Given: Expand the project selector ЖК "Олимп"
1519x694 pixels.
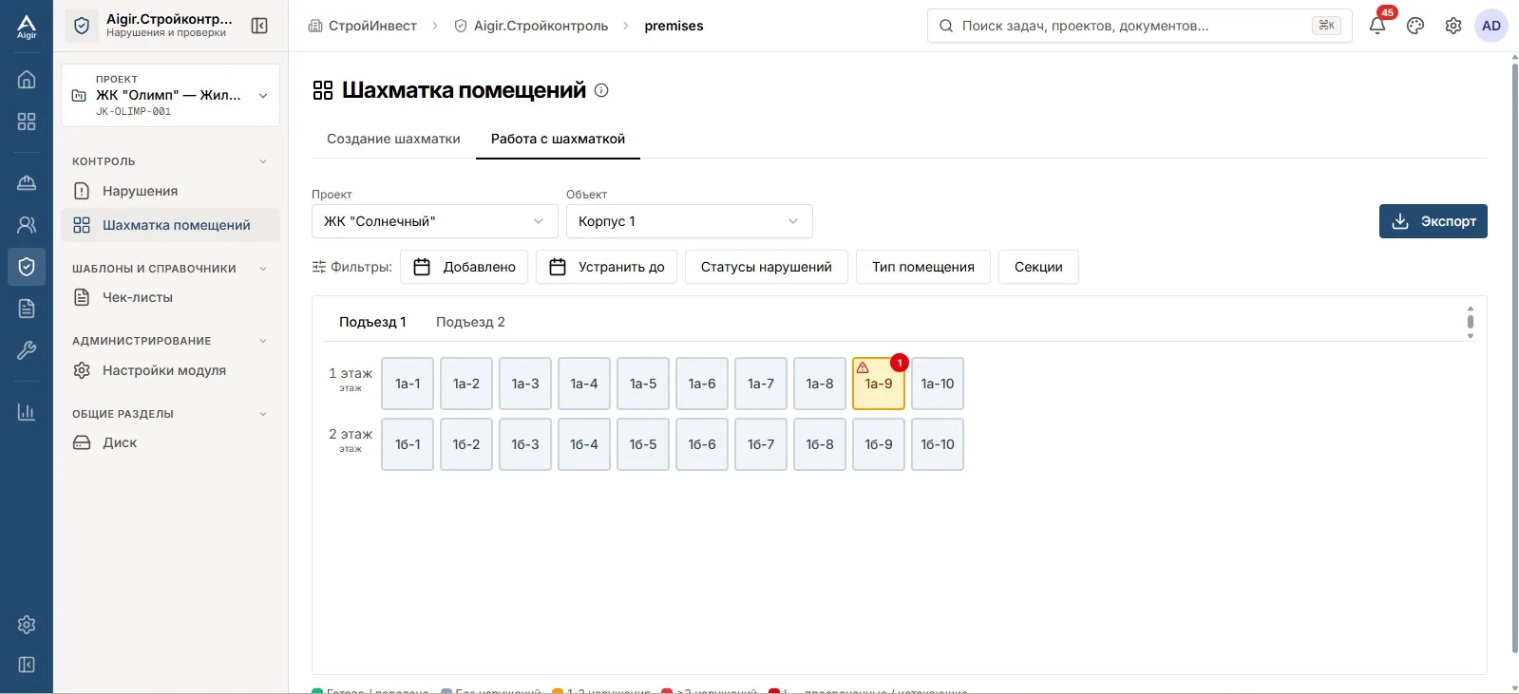Looking at the screenshot, I should click(171, 95).
